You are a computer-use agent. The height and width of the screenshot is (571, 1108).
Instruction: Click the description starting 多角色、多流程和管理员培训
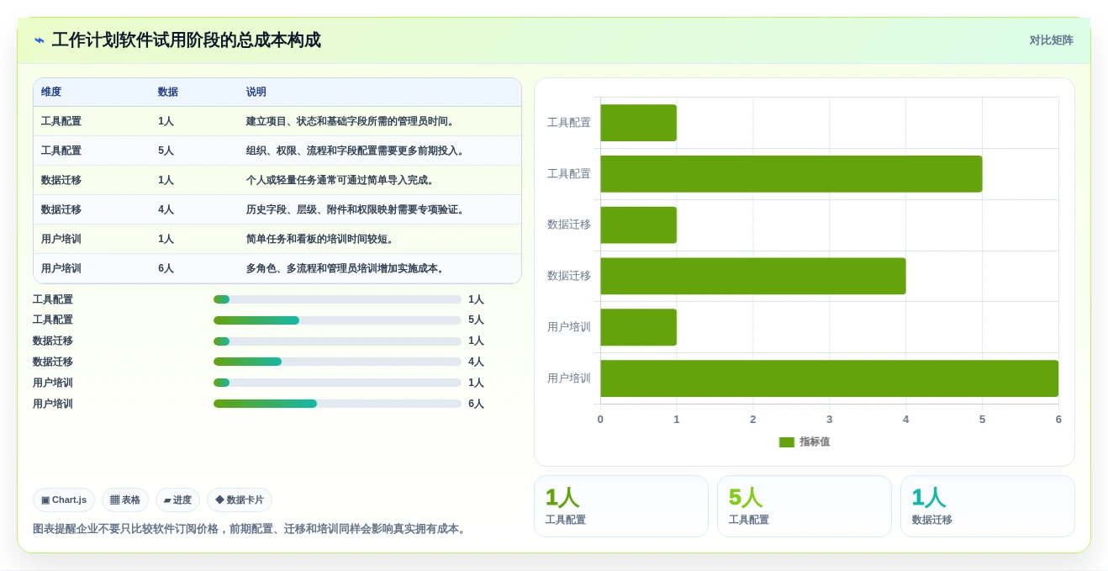[346, 269]
